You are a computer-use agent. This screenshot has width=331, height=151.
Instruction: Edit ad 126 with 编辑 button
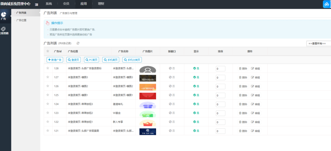[x=255, y=86]
